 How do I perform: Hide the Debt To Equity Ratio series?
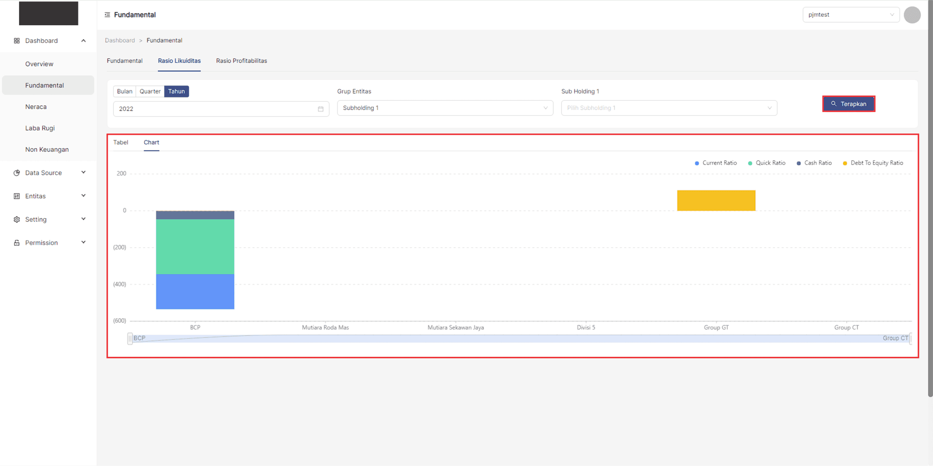873,163
